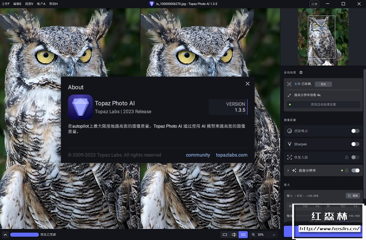
Task: Click the 反馈 feedback button in title bar
Action: point(314,4)
